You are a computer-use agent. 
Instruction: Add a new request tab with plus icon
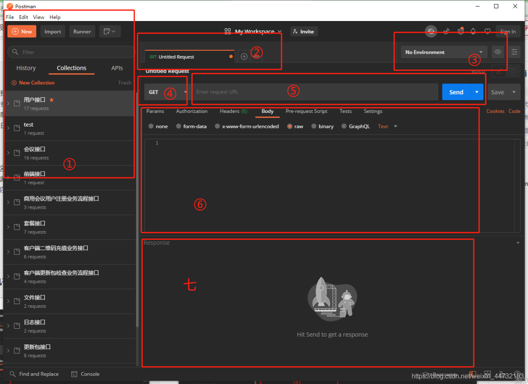tap(244, 57)
